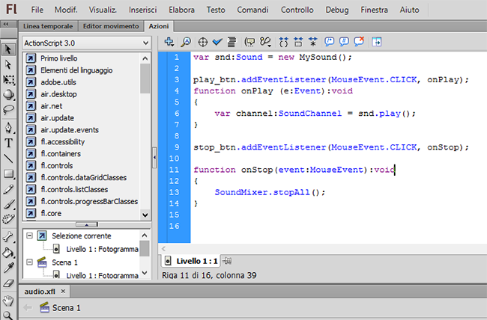Viewport: 487px width, 320px height.
Task: Run Check syntax checkmark icon
Action: 217,42
